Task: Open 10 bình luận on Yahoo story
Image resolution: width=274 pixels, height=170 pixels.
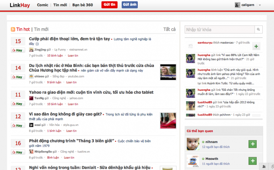Action: tap(55, 104)
